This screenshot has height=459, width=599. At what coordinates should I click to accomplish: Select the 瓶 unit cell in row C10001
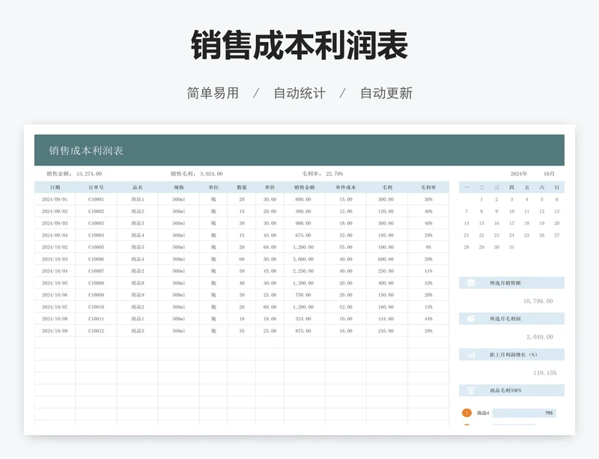tap(213, 199)
